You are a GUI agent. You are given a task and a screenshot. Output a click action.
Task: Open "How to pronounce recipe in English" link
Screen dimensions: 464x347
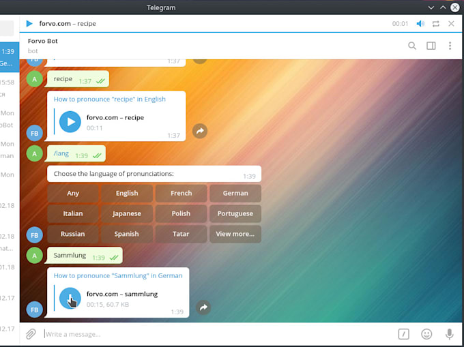tap(109, 99)
